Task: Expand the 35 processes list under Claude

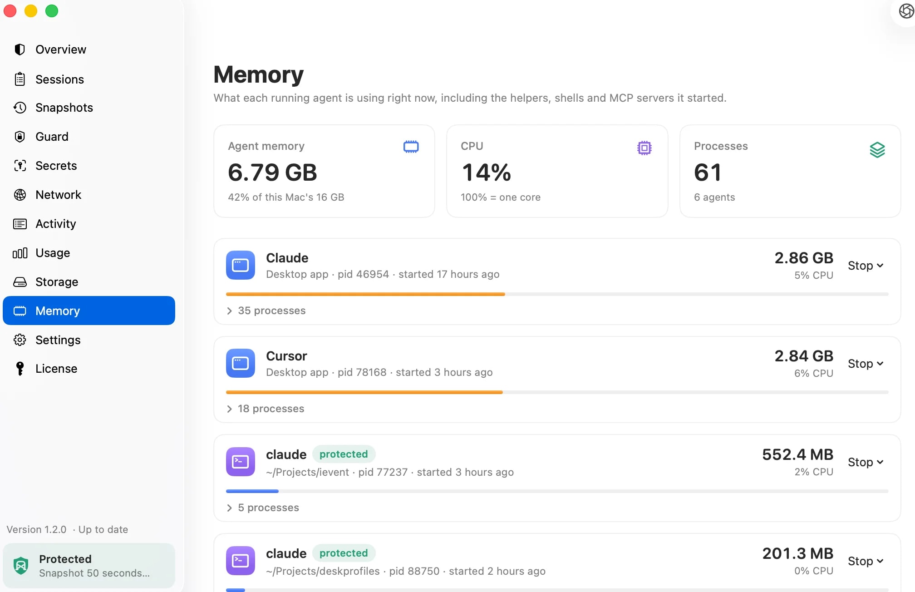Action: coord(266,311)
